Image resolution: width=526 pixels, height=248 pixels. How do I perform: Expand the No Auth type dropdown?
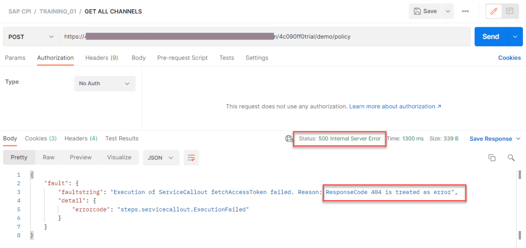point(104,83)
